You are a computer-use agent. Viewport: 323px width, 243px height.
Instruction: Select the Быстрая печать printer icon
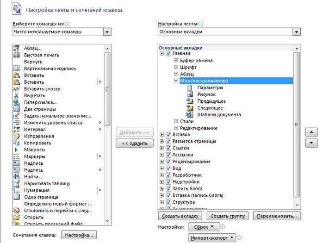(x=16, y=55)
